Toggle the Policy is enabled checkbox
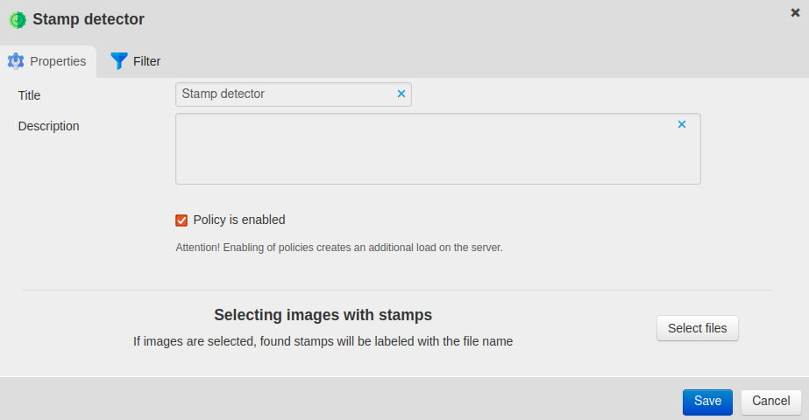The width and height of the screenshot is (809, 420). (182, 220)
